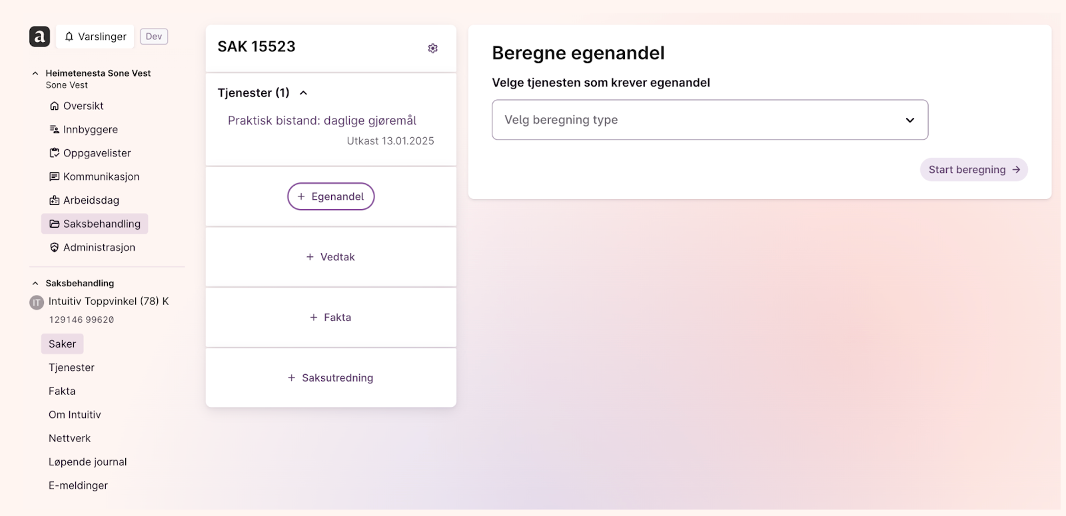Open the SAK 15523 settings gear

click(x=433, y=48)
